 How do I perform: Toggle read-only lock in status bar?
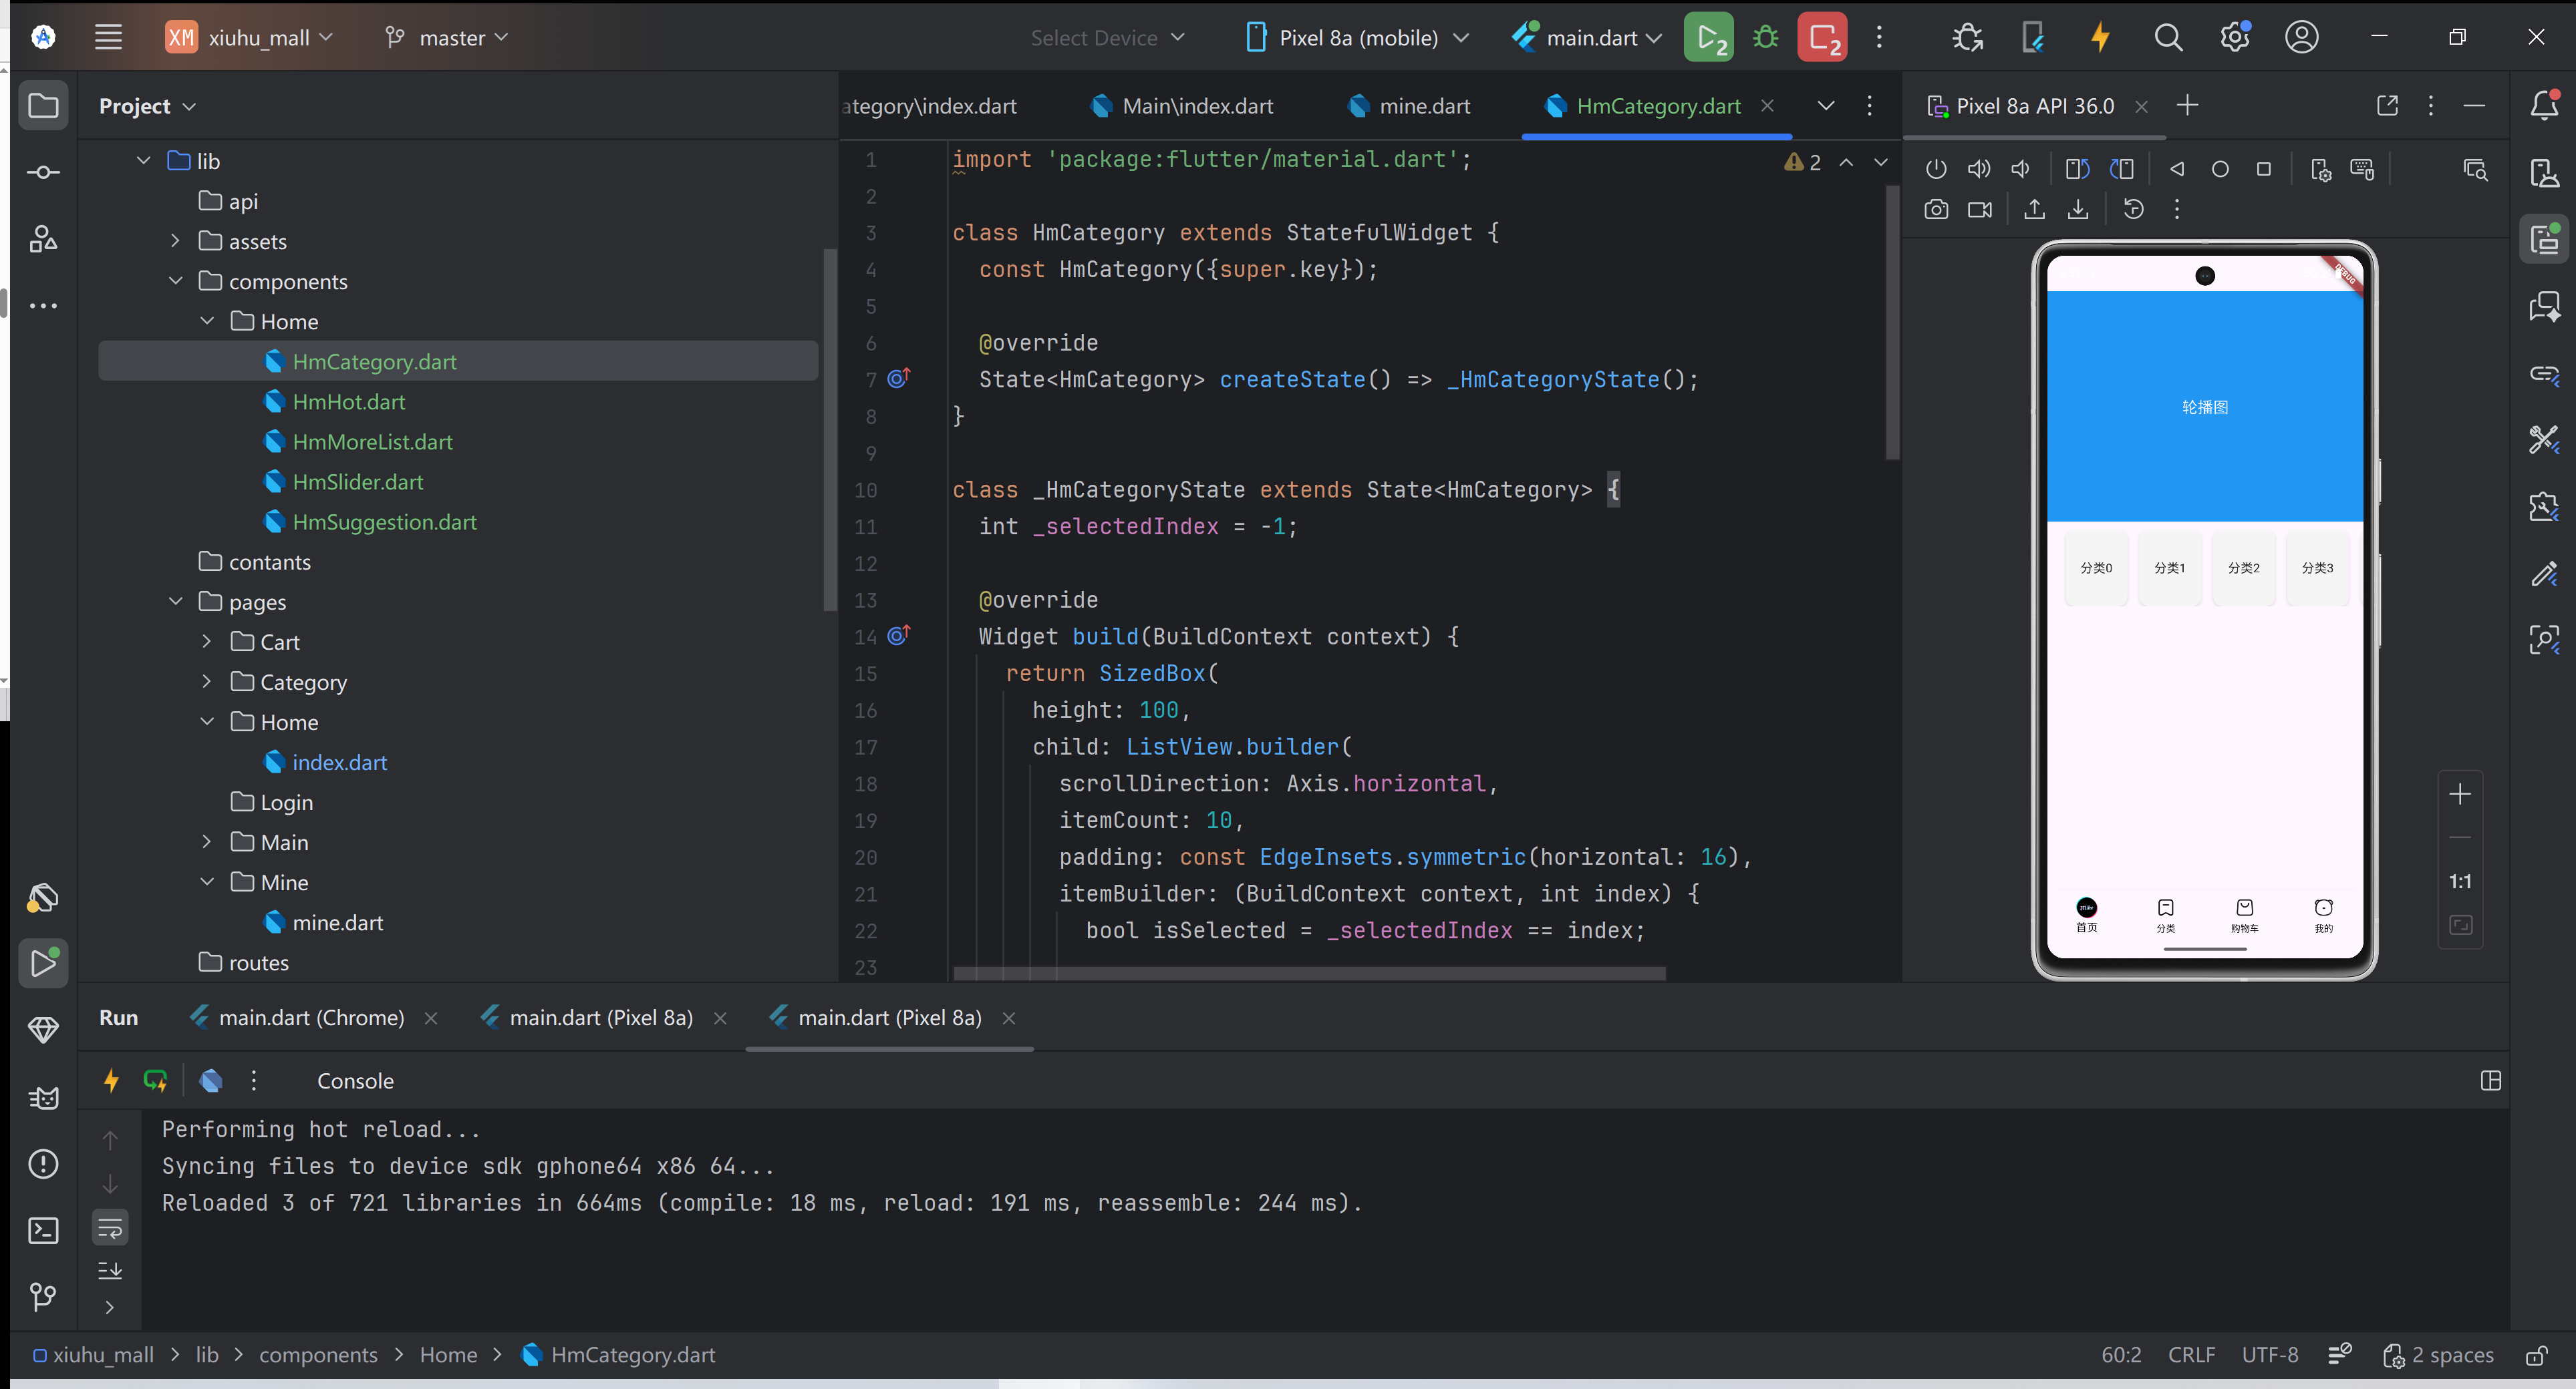[2536, 1355]
